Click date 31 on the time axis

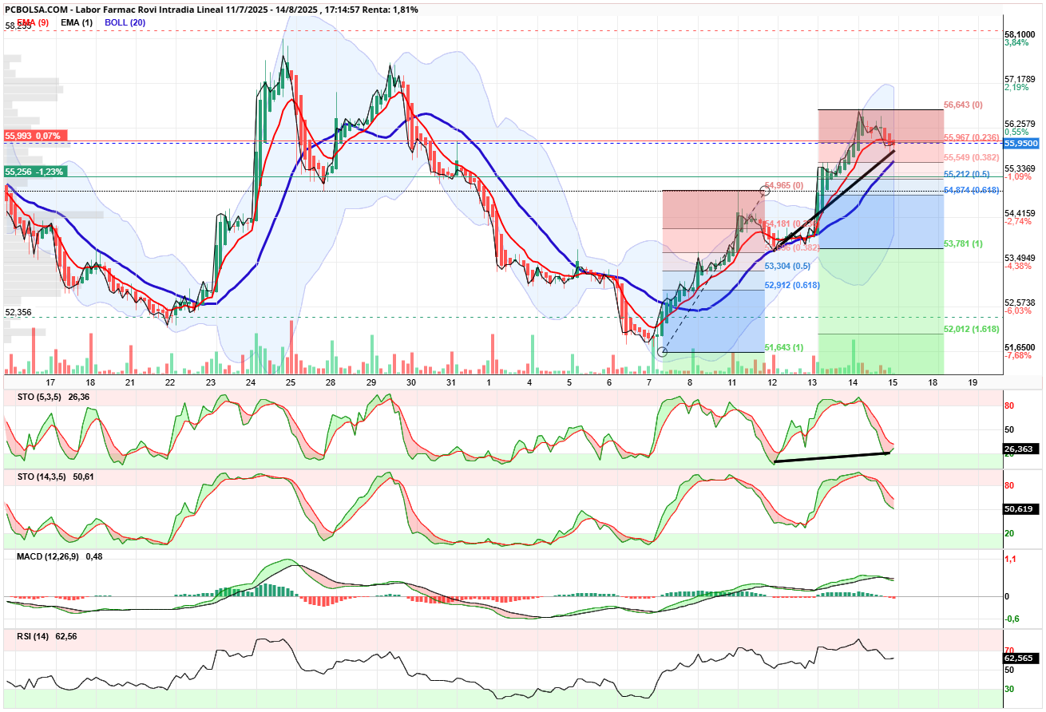[x=450, y=383]
